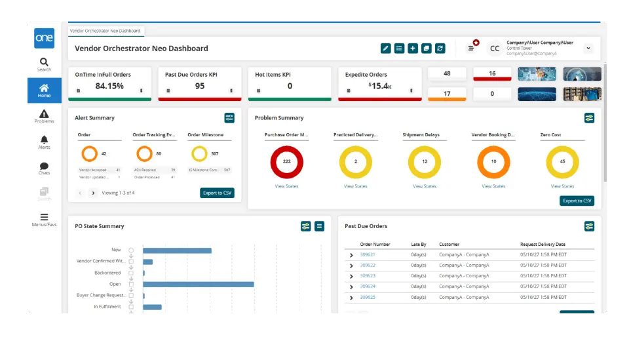Expand order 309621 row
Viewport: 629px width, 354px height.
351,255
